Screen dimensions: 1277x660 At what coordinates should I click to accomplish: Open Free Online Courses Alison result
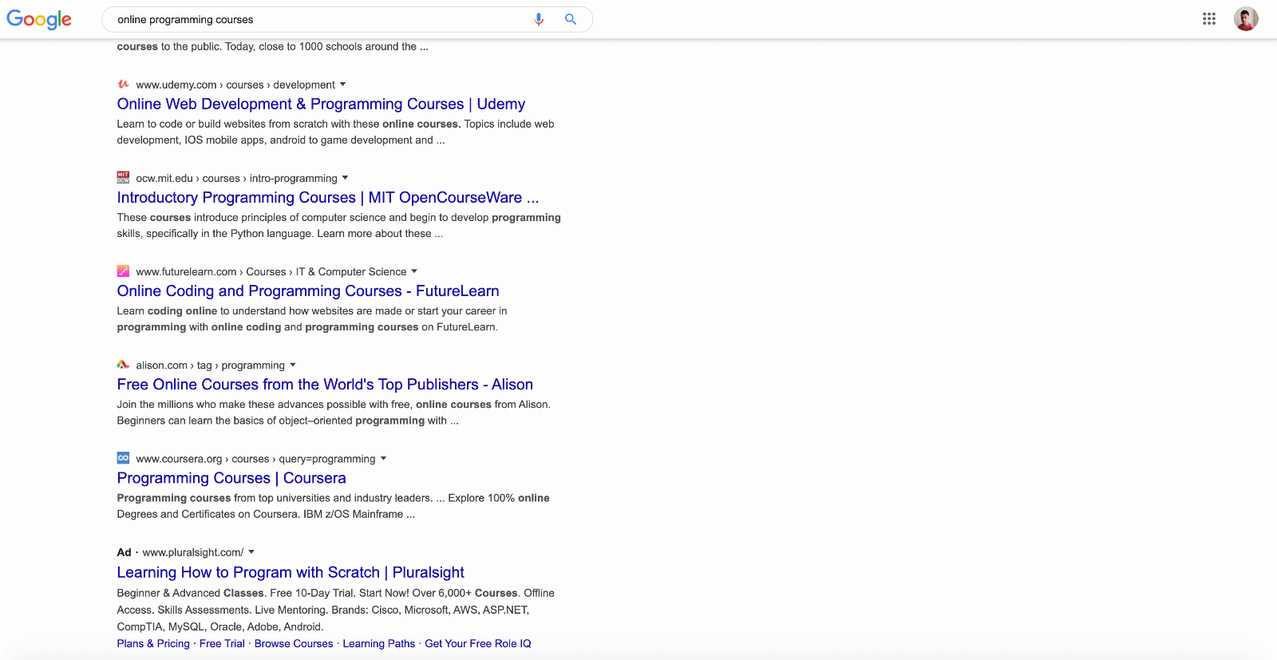pyautogui.click(x=325, y=384)
